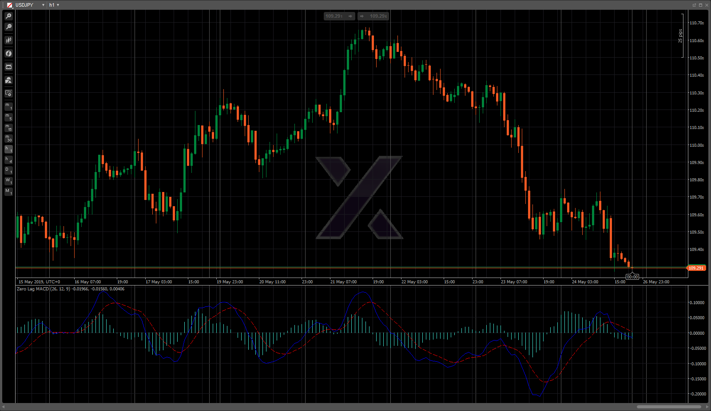711x411 pixels.
Task: Expand the USDJPY symbol dropdown
Action: point(43,5)
